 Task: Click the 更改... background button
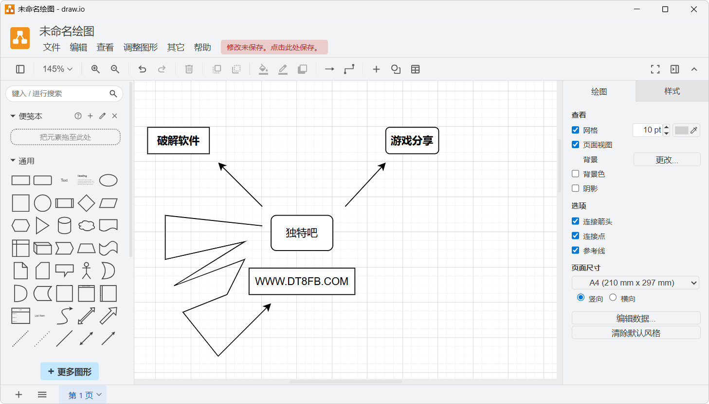pyautogui.click(x=667, y=159)
